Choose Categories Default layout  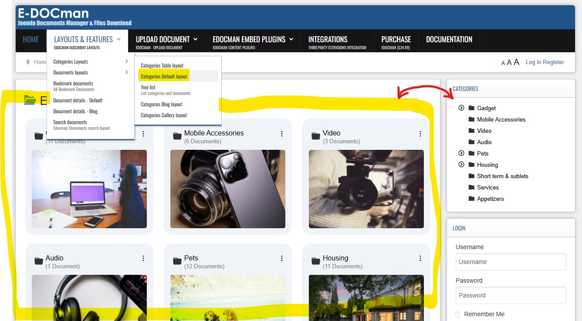coord(164,76)
